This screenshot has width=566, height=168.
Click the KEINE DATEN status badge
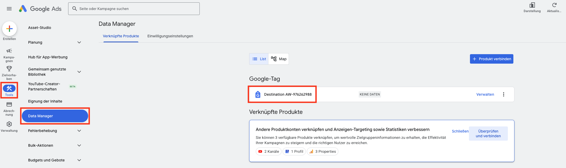click(x=370, y=94)
